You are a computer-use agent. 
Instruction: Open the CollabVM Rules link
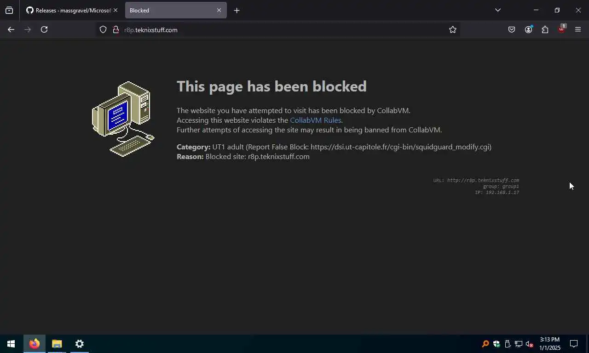tap(316, 120)
